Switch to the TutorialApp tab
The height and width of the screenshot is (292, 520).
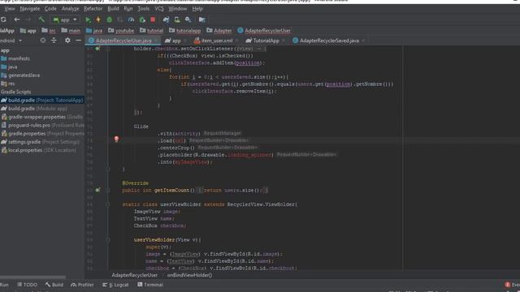265,41
